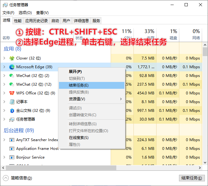
Task: Click the vertical scrollbar thumb
Action: [x=205, y=52]
